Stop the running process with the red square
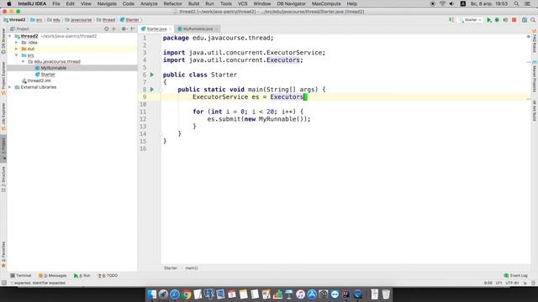Image resolution: width=538 pixels, height=302 pixels. click(514, 20)
